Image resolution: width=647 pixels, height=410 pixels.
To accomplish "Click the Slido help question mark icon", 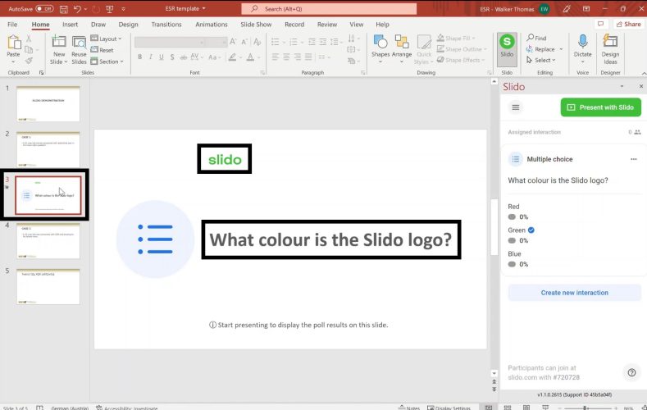I will tap(631, 372).
